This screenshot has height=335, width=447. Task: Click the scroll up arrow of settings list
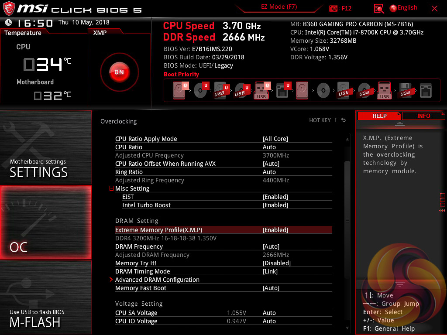(347, 139)
